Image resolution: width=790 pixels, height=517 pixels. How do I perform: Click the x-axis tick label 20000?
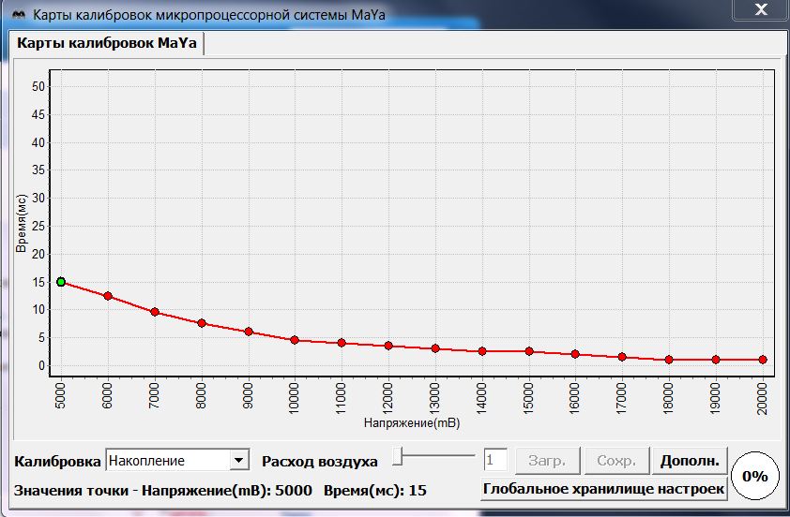coord(762,398)
